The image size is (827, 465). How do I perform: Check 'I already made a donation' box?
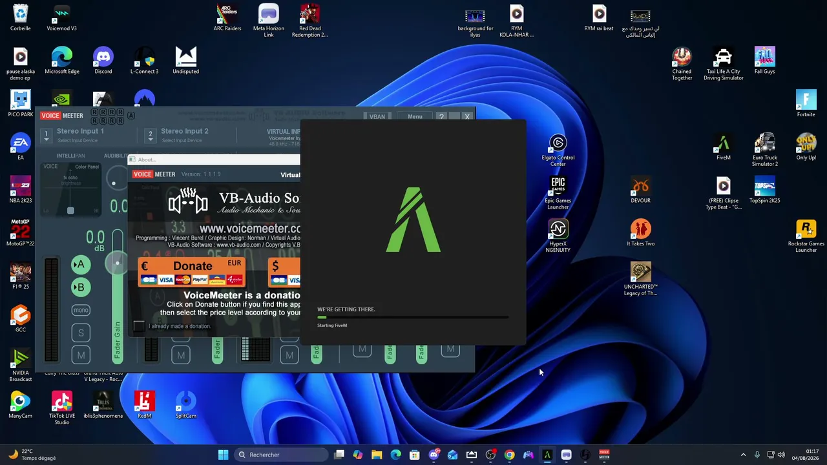tap(139, 326)
